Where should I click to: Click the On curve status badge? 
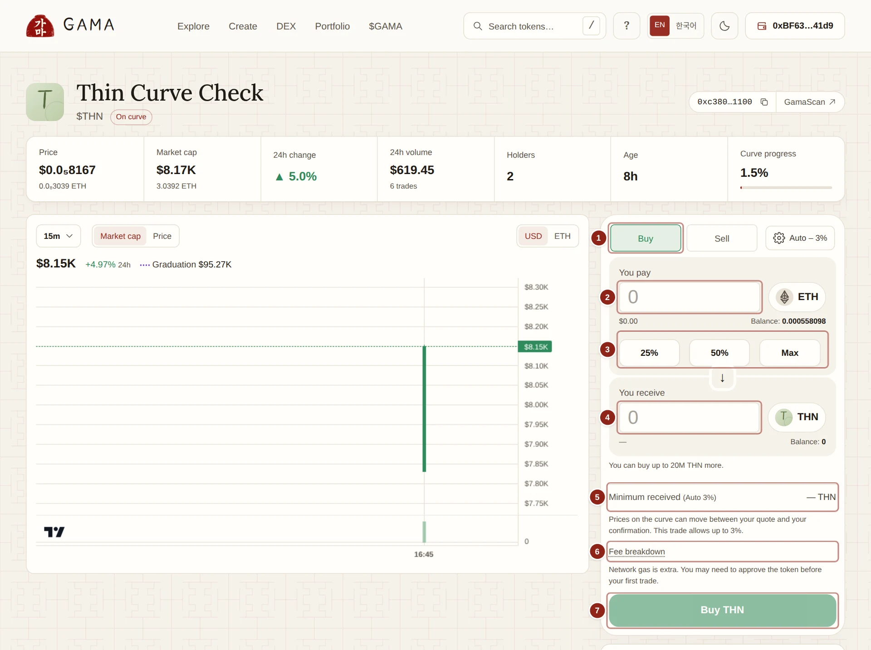131,117
